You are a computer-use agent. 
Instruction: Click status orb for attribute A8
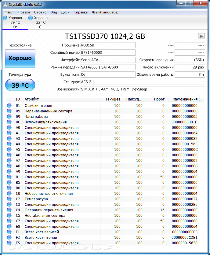(x=9, y=166)
